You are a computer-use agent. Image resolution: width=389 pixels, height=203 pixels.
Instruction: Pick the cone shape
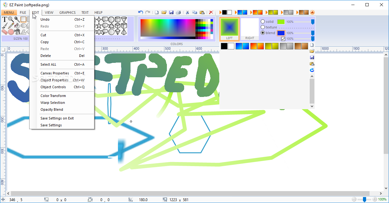124,20
